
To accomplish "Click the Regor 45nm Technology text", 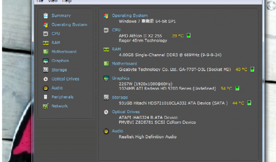I will click(143, 41).
